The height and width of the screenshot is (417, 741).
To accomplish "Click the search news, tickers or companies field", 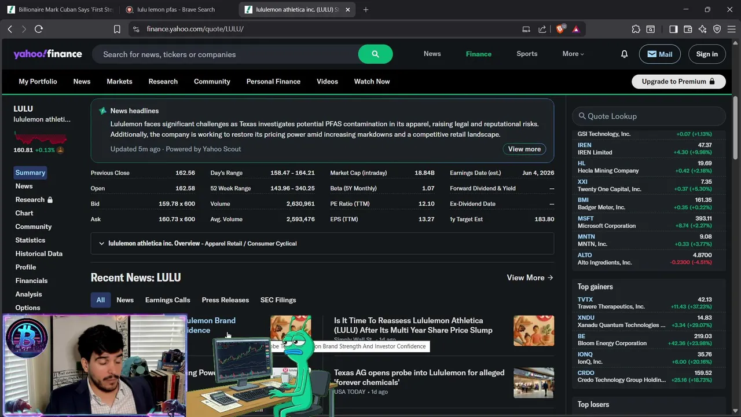I will 225,54.
